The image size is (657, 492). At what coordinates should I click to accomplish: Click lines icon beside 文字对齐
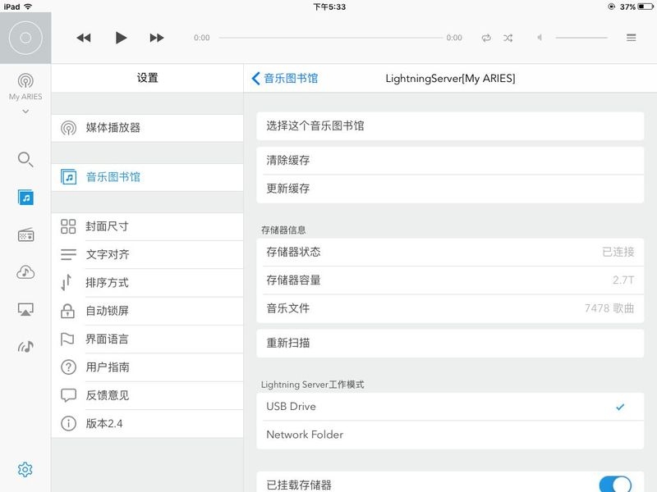68,254
